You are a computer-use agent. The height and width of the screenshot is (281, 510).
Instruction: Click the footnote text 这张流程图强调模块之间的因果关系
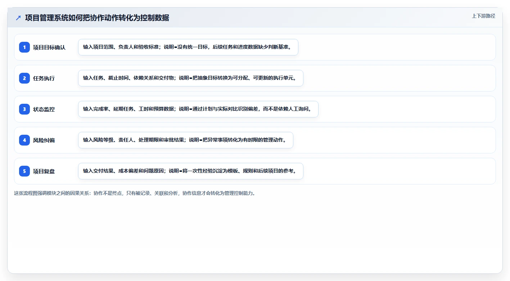click(135, 193)
